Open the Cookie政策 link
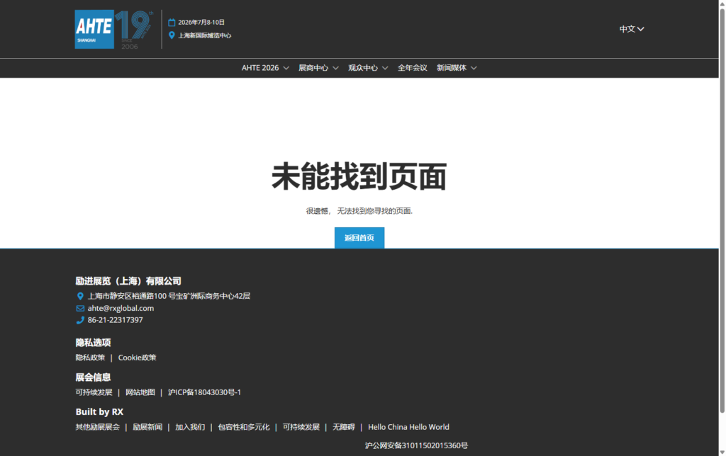 [x=137, y=358]
